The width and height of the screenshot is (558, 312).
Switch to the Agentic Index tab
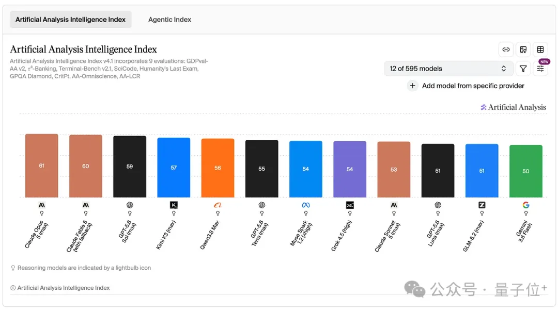[x=170, y=20]
